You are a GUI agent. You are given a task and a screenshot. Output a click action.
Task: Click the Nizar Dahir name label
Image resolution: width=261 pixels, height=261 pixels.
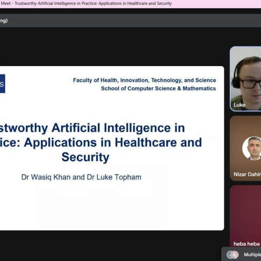point(247,174)
